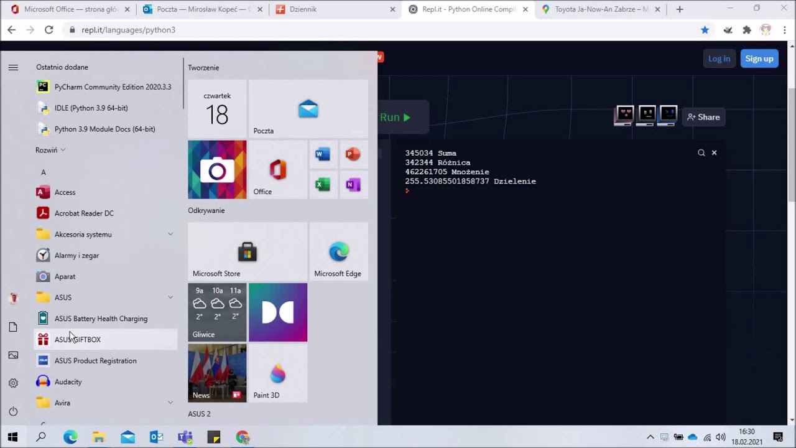Click the Share button in Repl.it

coord(703,117)
